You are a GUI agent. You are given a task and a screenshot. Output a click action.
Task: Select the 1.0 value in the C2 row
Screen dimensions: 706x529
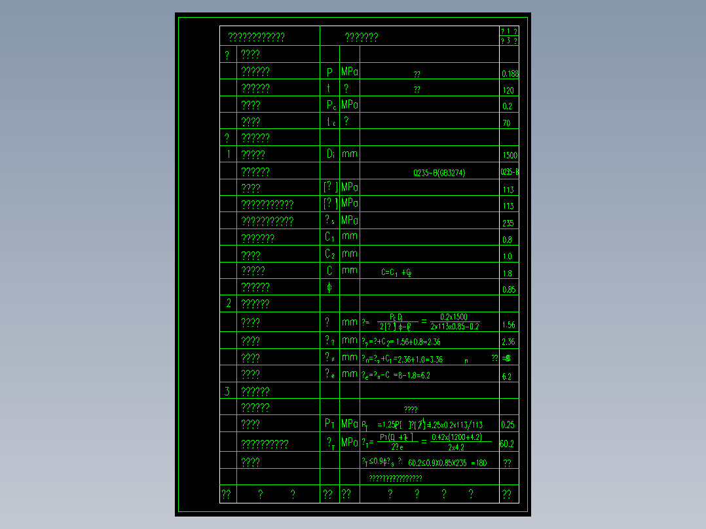[x=507, y=256]
